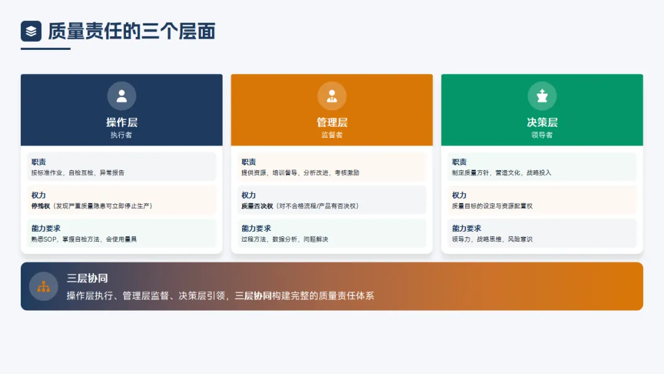Click the text 领导力，战略思维，风险意识

point(492,239)
